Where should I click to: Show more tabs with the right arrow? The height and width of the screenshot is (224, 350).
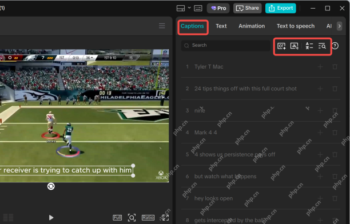click(339, 26)
